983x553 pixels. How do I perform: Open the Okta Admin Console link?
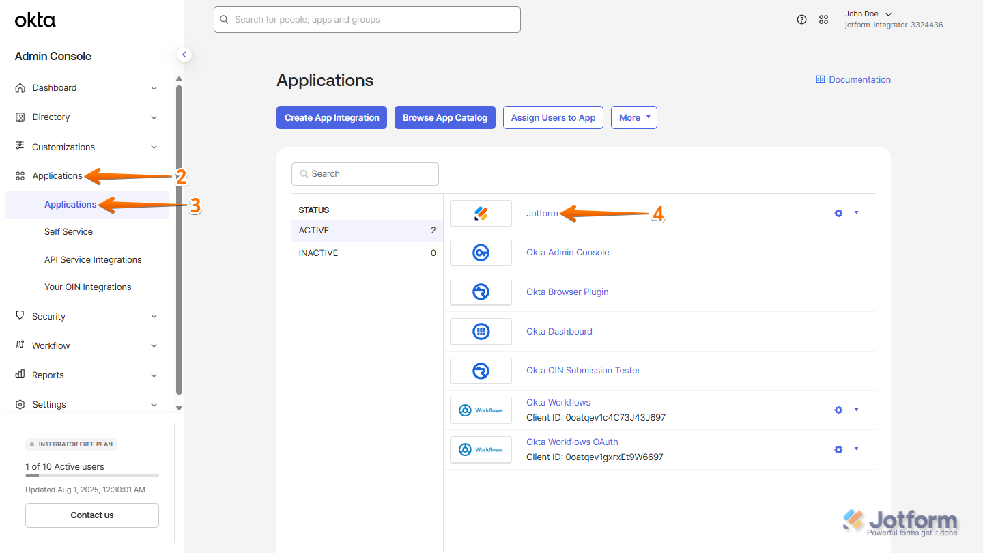pyautogui.click(x=568, y=253)
